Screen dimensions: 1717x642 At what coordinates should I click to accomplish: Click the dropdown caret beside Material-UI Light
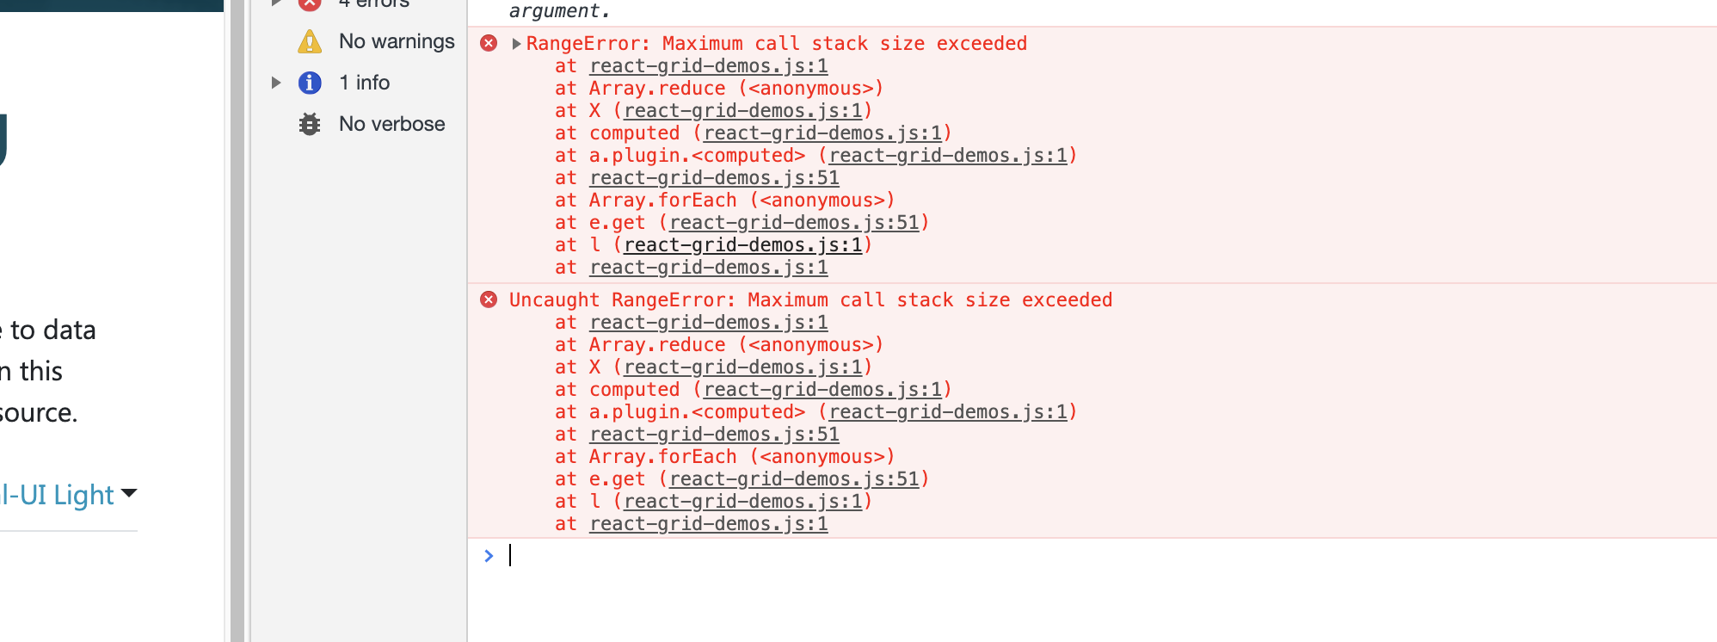(127, 495)
